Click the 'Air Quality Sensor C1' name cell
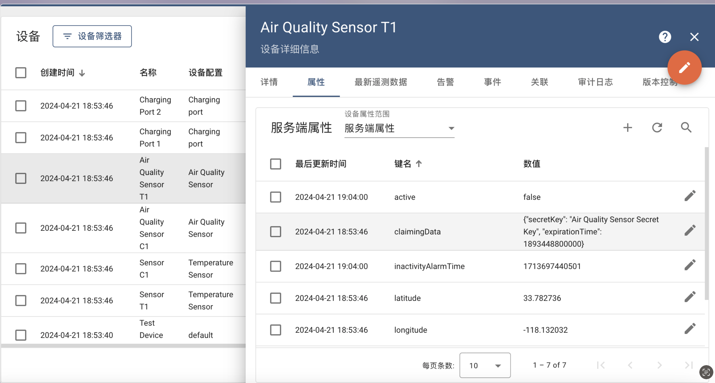 (152, 228)
